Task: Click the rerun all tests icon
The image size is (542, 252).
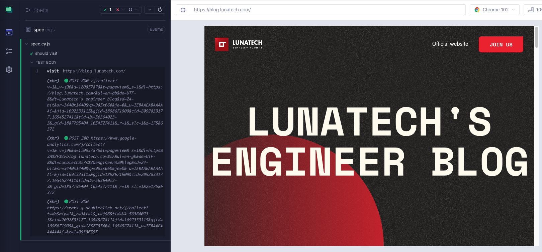Action: tap(160, 10)
